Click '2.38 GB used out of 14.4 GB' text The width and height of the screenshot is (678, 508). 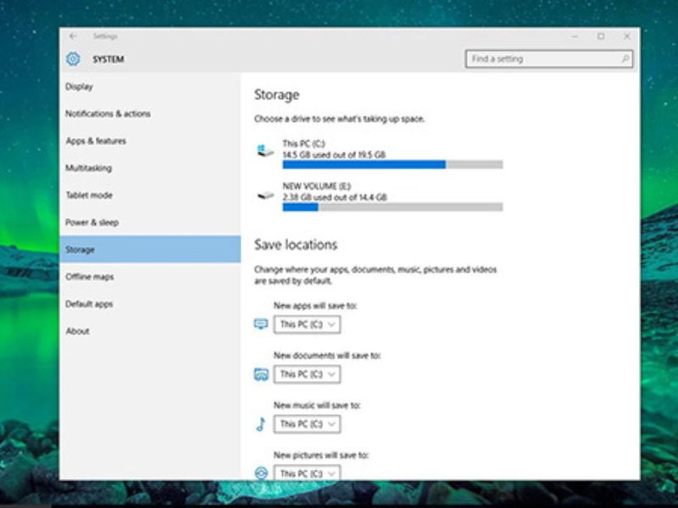(335, 197)
